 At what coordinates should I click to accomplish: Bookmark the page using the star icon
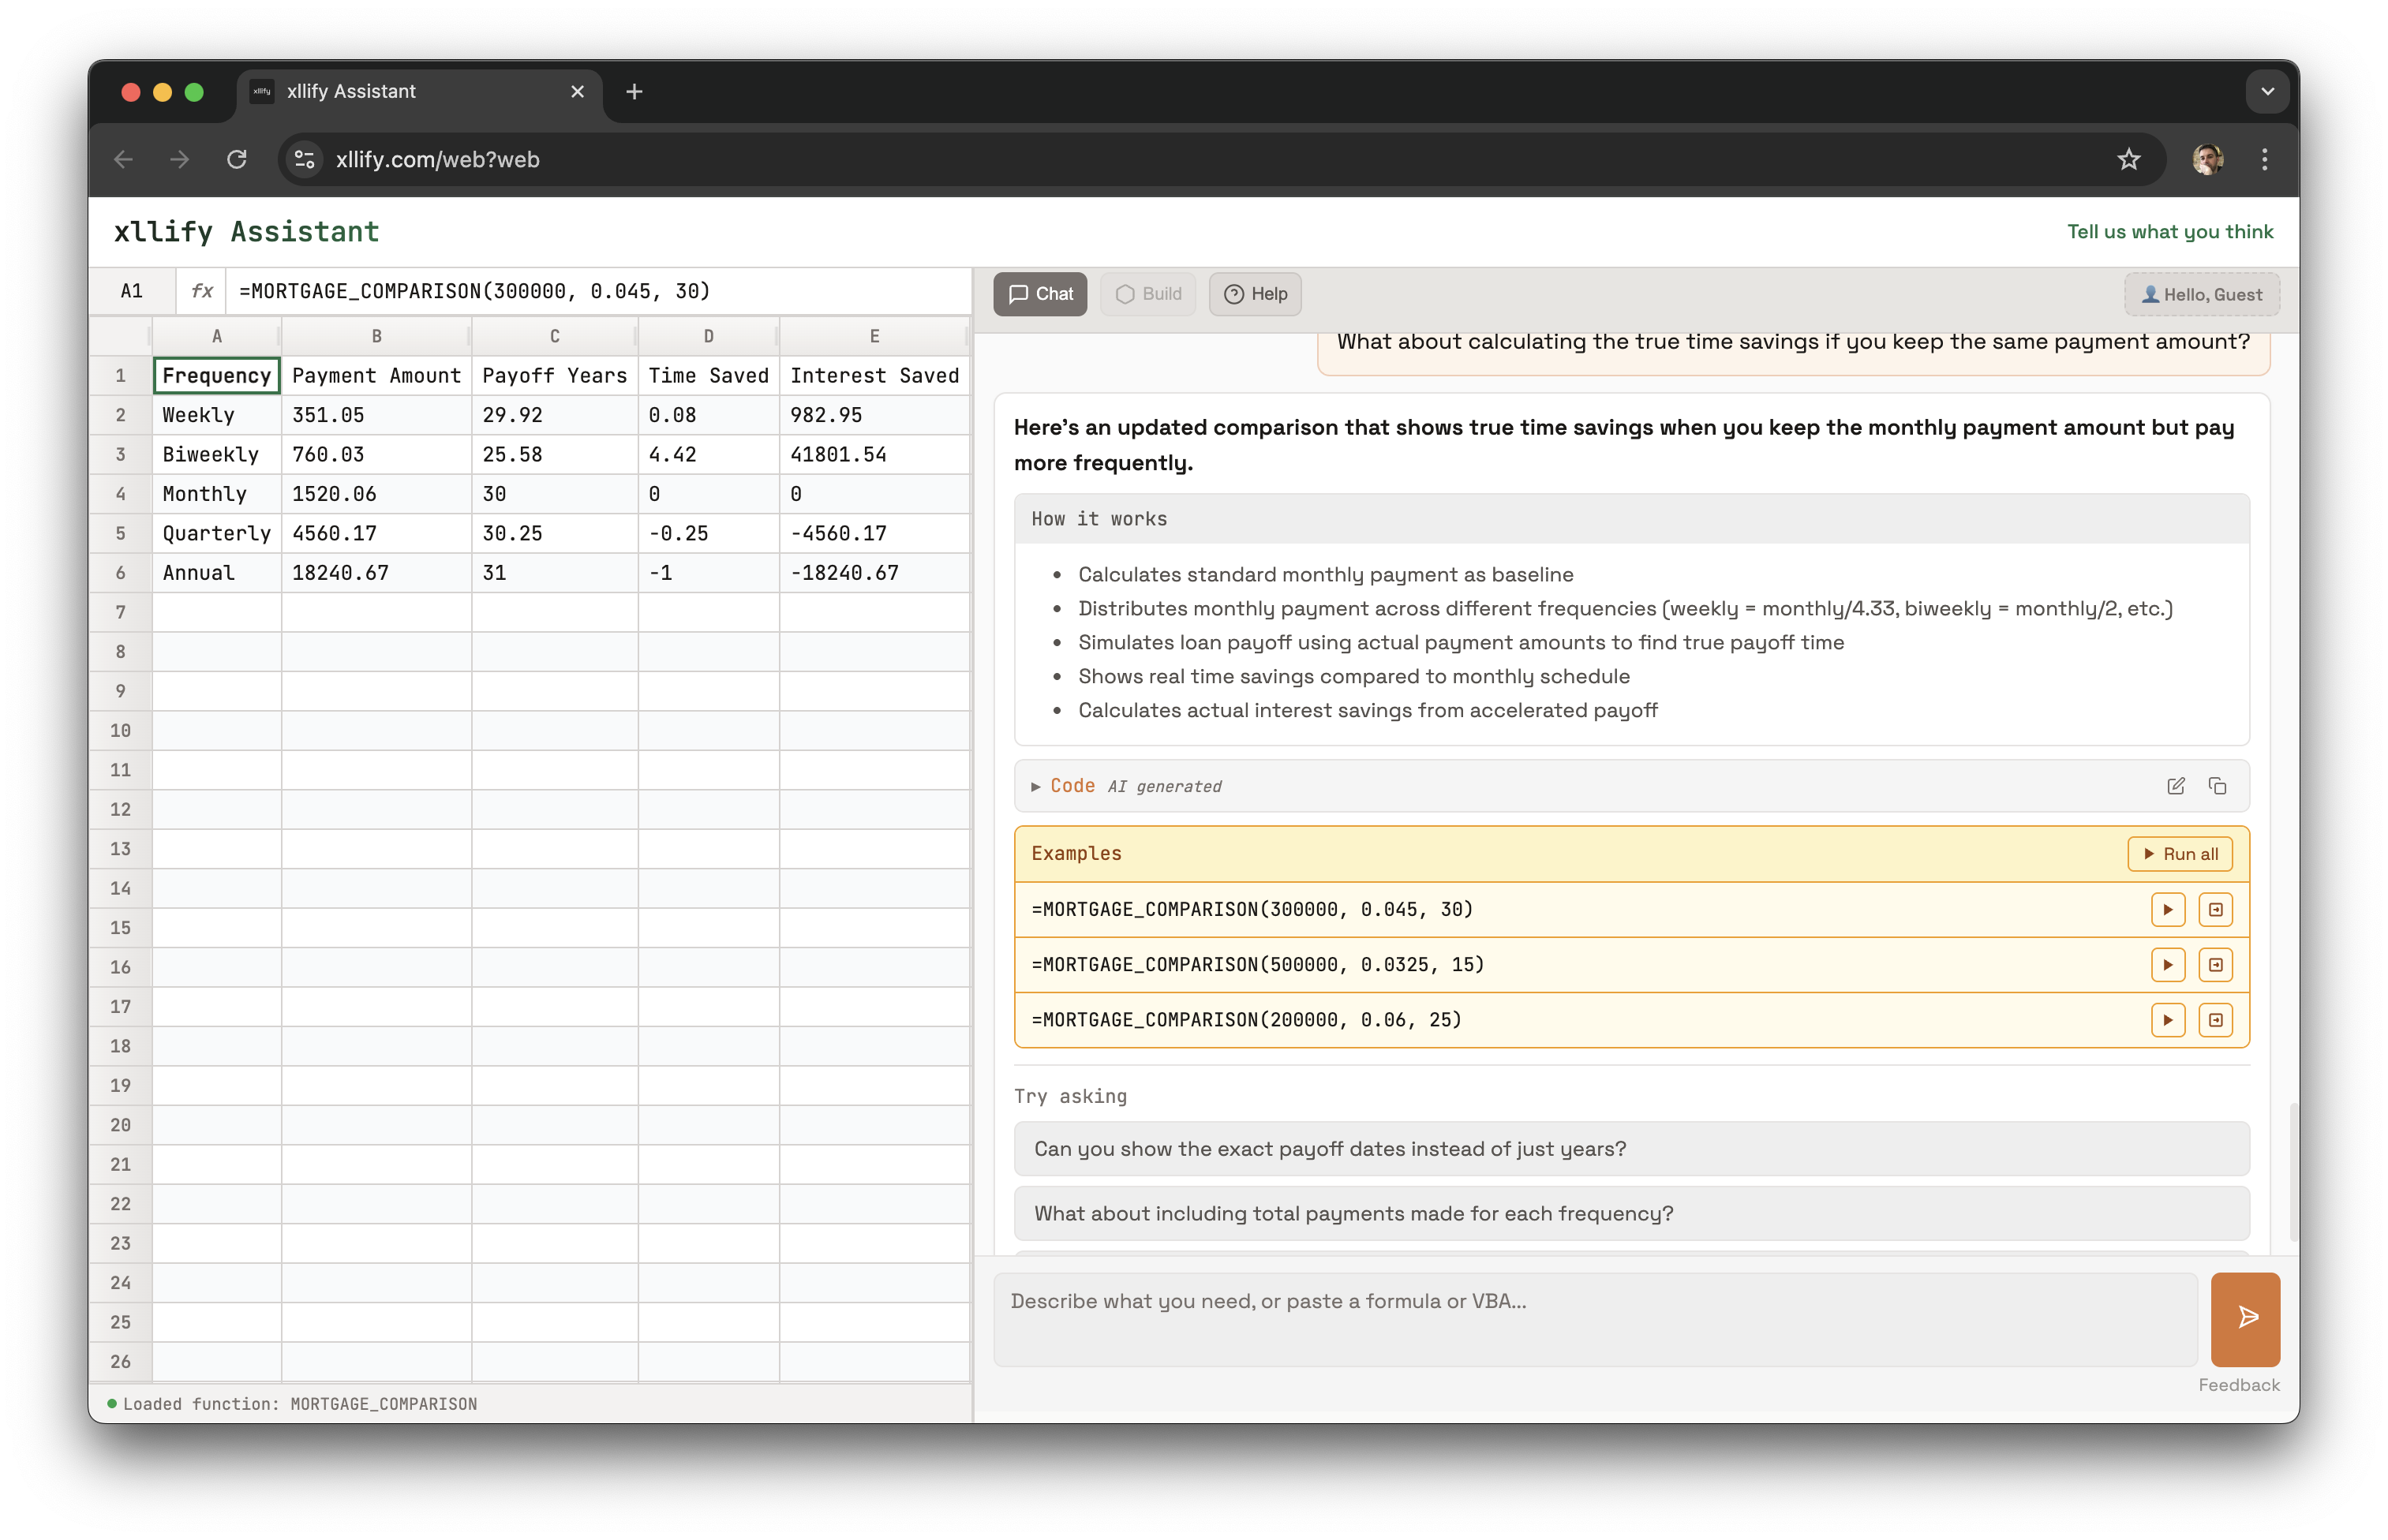pyautogui.click(x=2130, y=159)
